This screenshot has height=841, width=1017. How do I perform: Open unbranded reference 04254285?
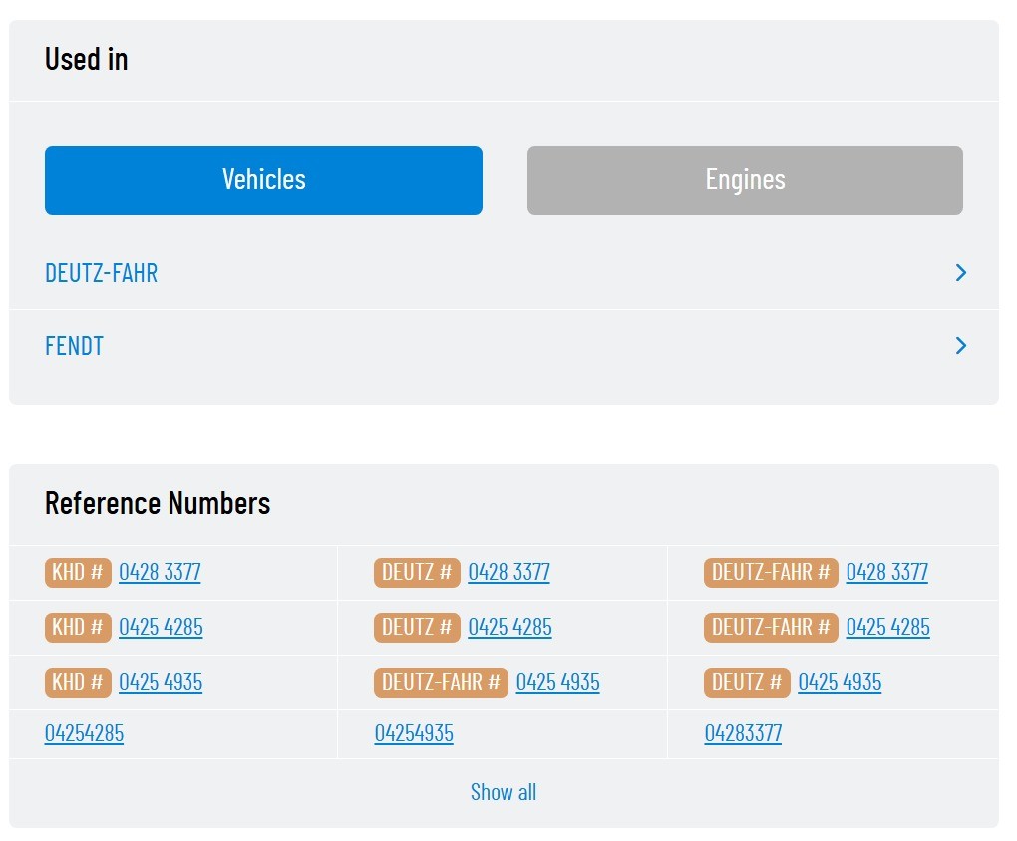[85, 733]
